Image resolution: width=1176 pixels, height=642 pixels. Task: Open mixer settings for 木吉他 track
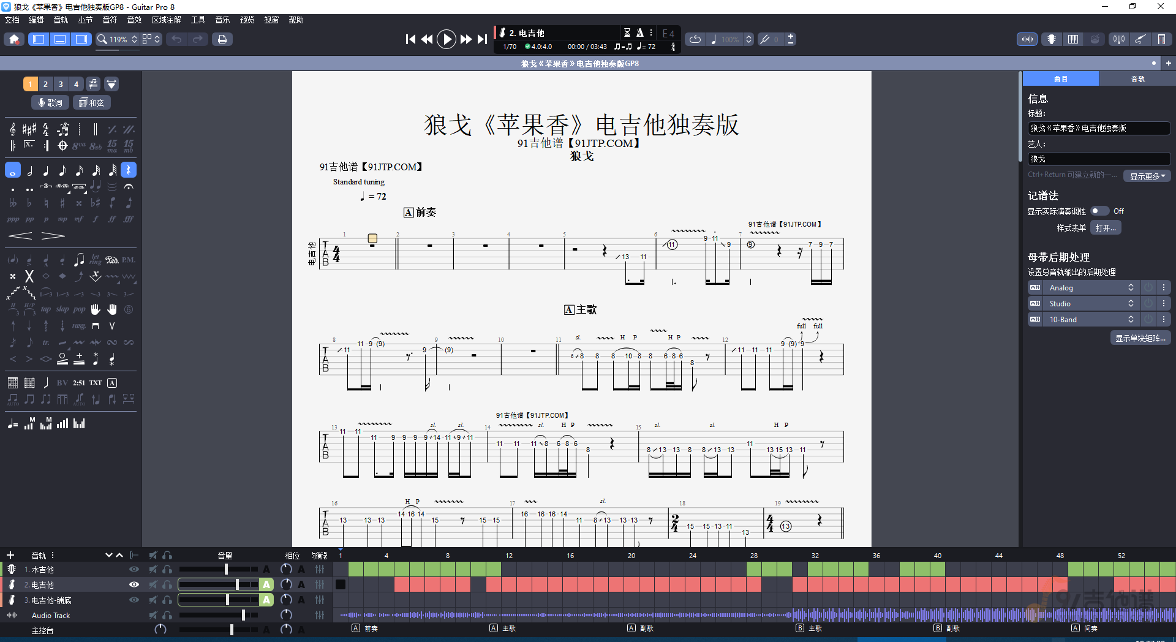click(320, 569)
